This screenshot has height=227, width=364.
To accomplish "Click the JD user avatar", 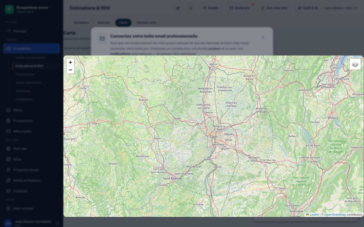I will click(8, 223).
